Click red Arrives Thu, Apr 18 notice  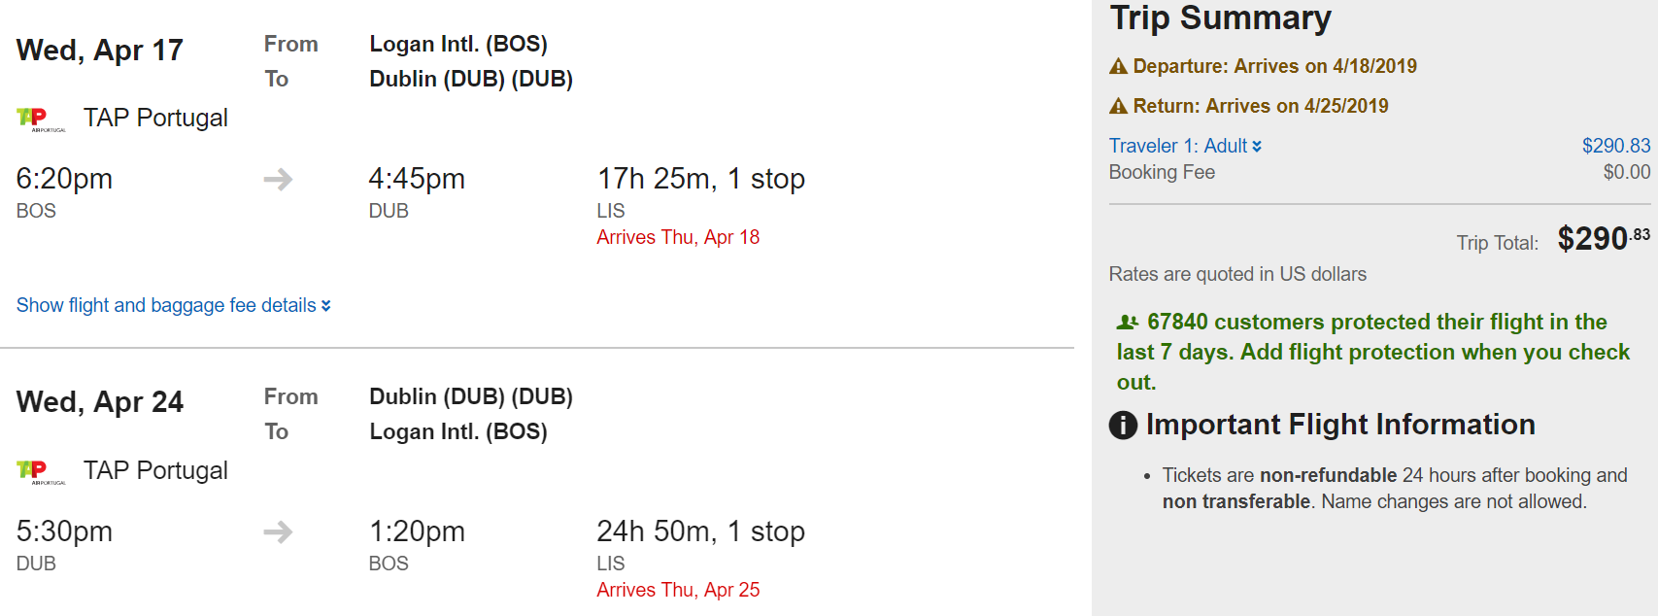coord(678,237)
